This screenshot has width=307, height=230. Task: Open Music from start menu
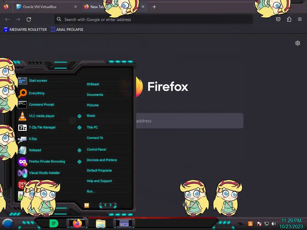point(91,116)
